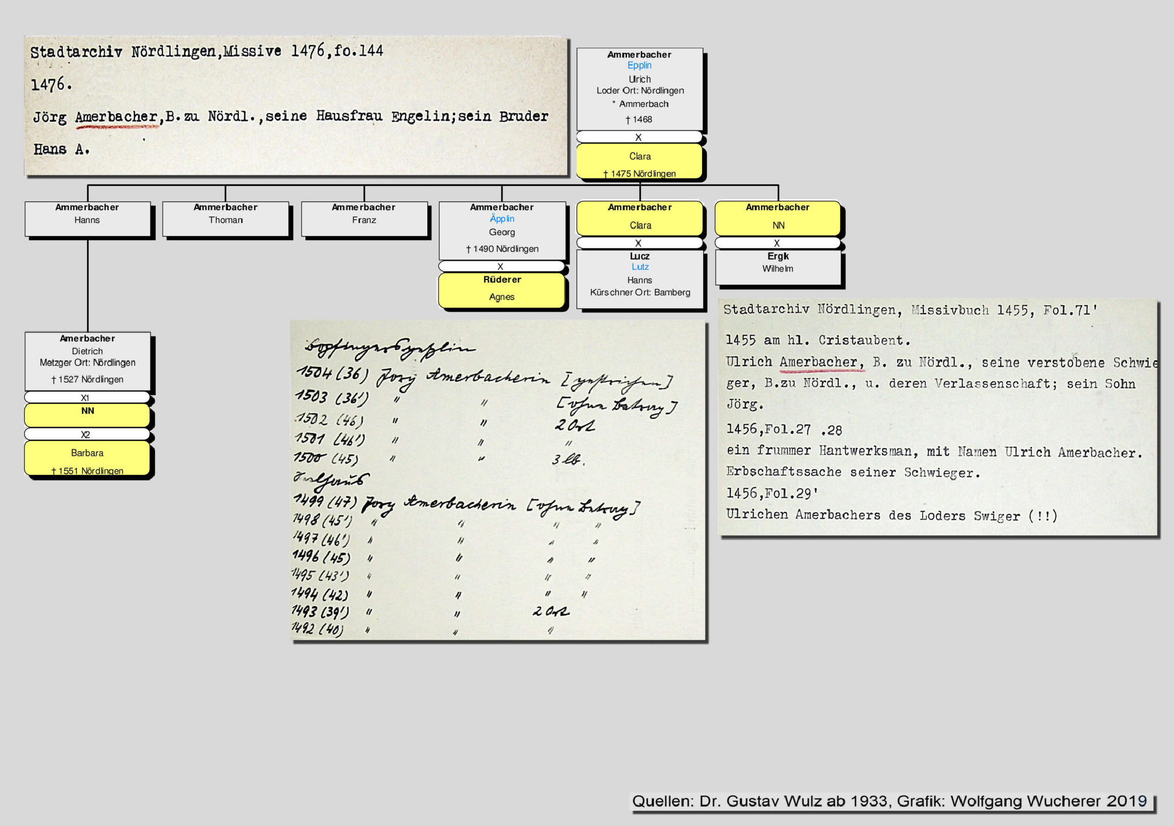Select Clara box with death 1475 Nördlingen
The width and height of the screenshot is (1174, 826).
640,161
